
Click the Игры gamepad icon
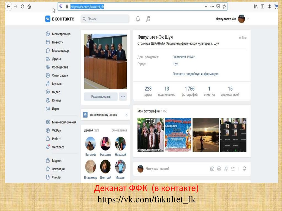[x=48, y=109]
